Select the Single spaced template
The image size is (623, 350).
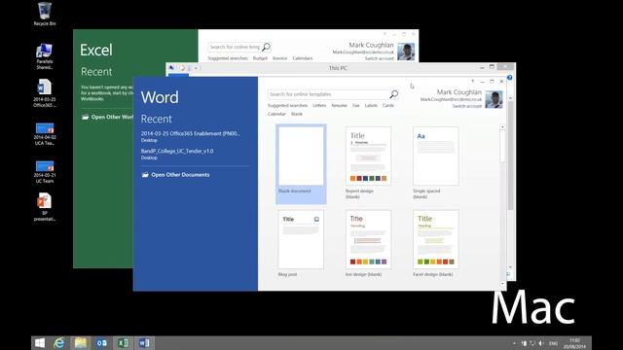click(435, 162)
